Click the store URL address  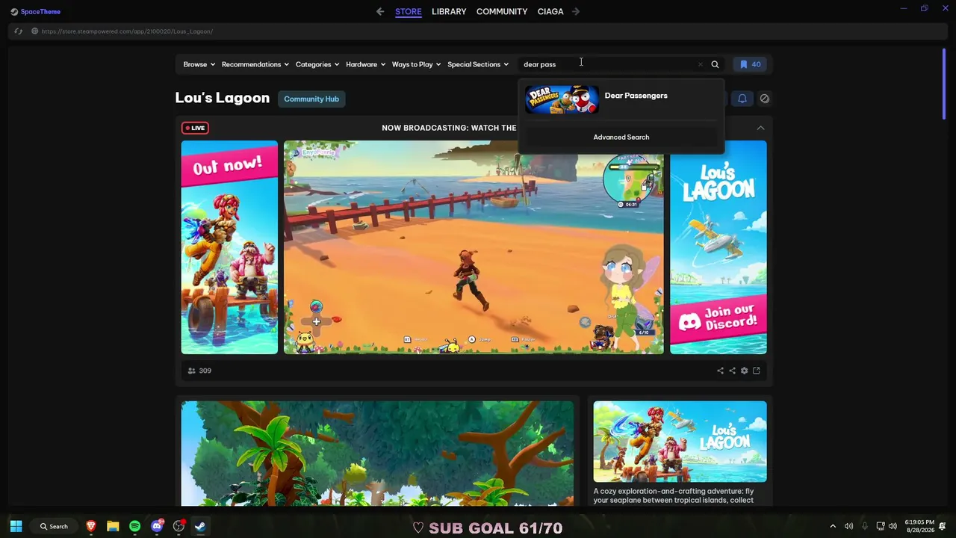pos(127,31)
